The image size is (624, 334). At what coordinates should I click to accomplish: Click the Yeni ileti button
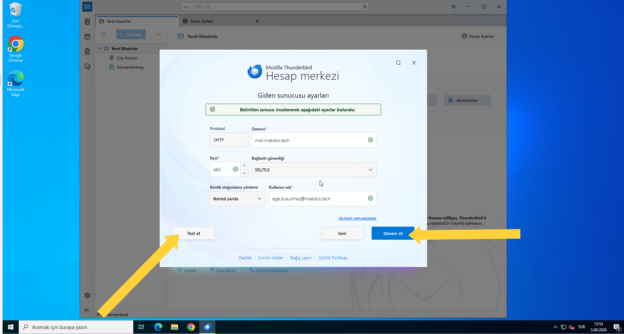[x=131, y=34]
